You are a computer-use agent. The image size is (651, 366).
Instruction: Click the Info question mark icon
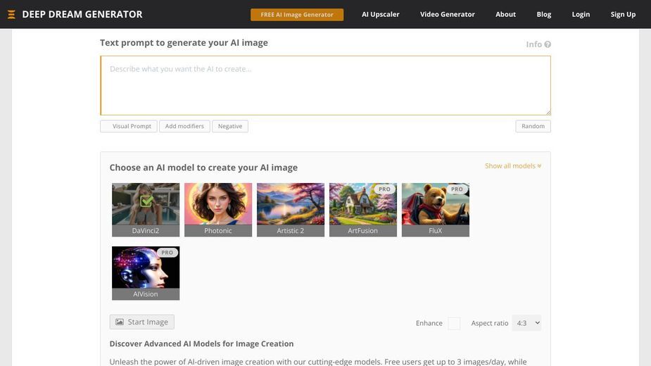(x=548, y=44)
